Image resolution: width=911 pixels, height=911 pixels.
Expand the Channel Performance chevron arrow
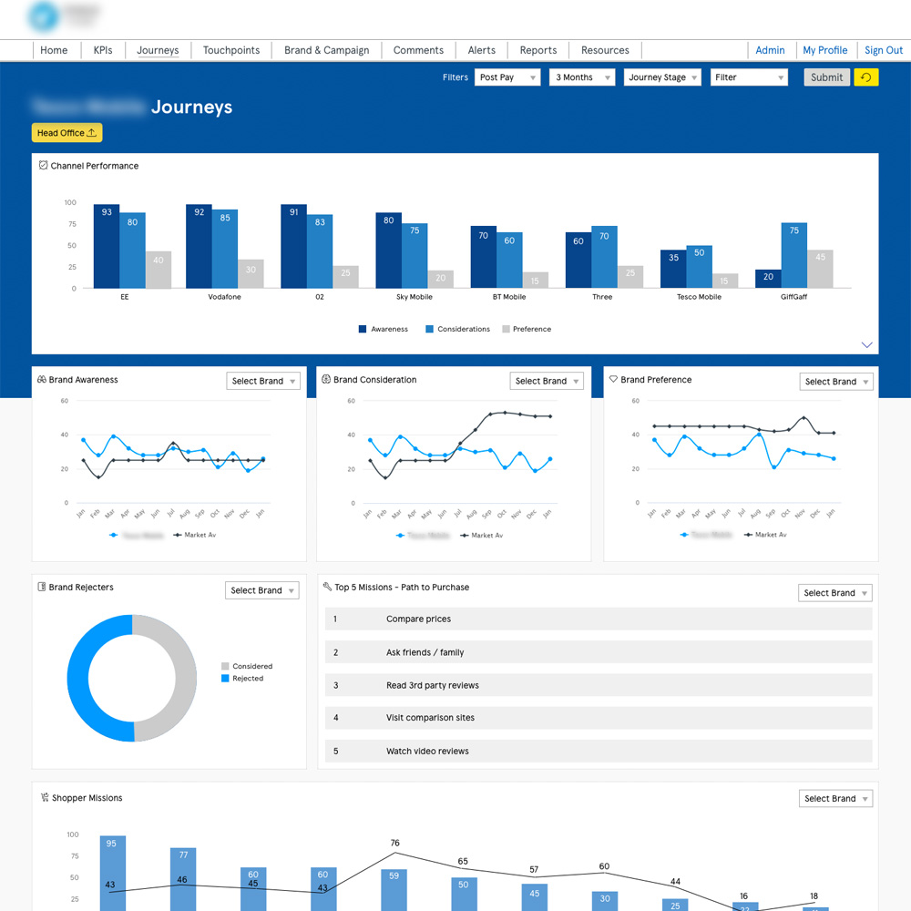(866, 344)
